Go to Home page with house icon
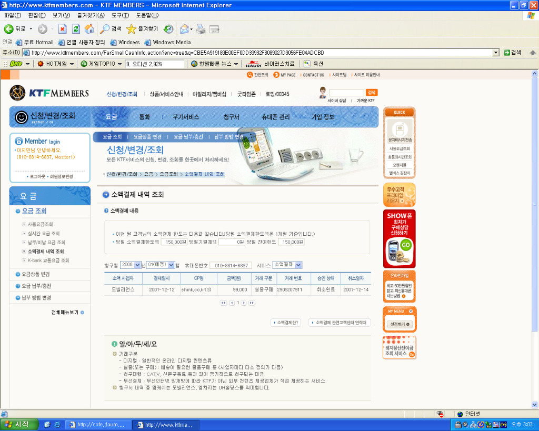This screenshot has width=539, height=431. click(89, 29)
